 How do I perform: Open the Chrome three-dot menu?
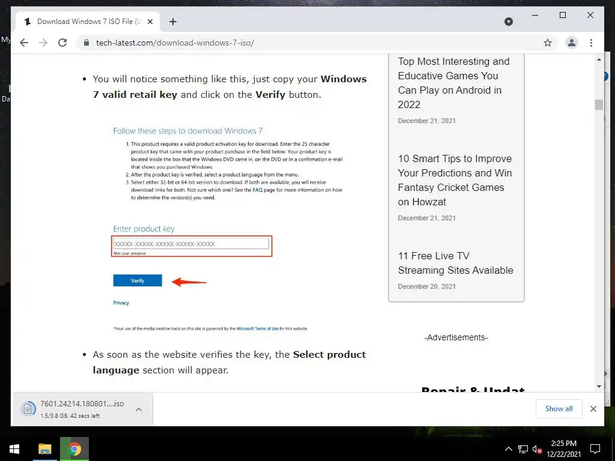tap(591, 43)
